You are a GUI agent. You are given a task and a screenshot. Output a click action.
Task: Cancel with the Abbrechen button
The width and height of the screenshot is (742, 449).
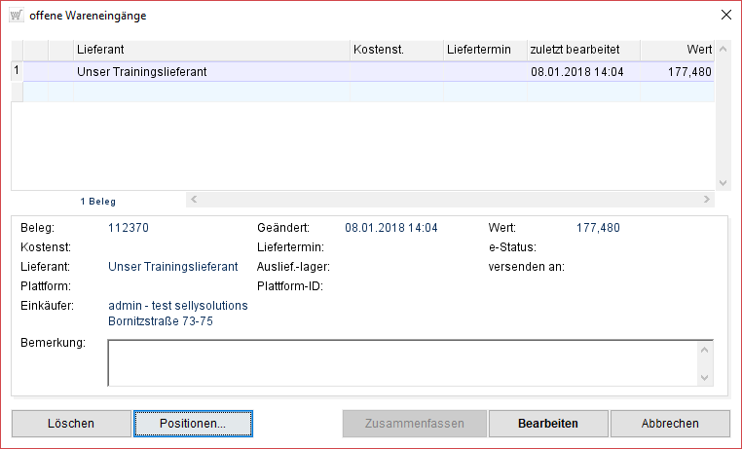click(x=670, y=424)
